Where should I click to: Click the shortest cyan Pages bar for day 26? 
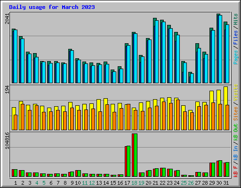pyautogui.click(x=192, y=78)
